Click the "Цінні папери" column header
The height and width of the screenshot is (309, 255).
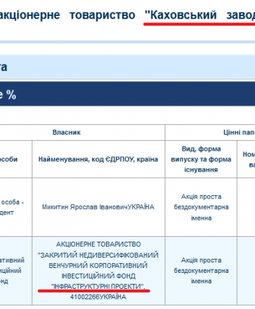click(239, 133)
